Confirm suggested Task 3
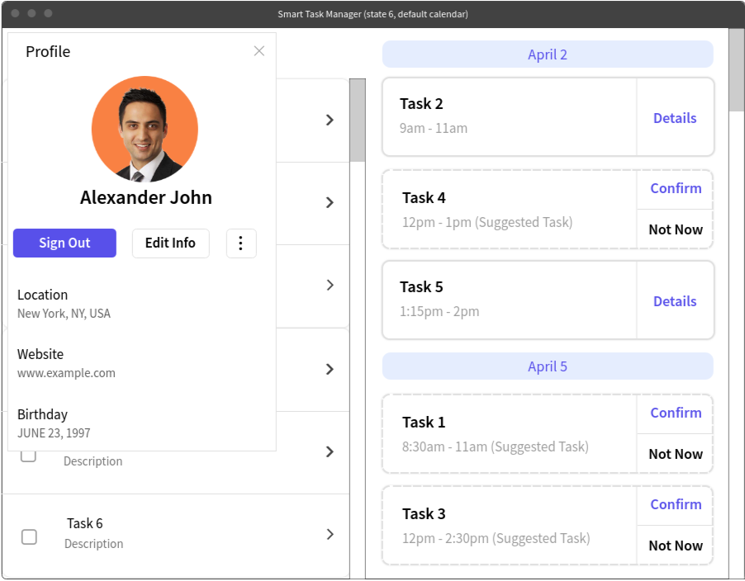This screenshot has height=581, width=745. 676,504
